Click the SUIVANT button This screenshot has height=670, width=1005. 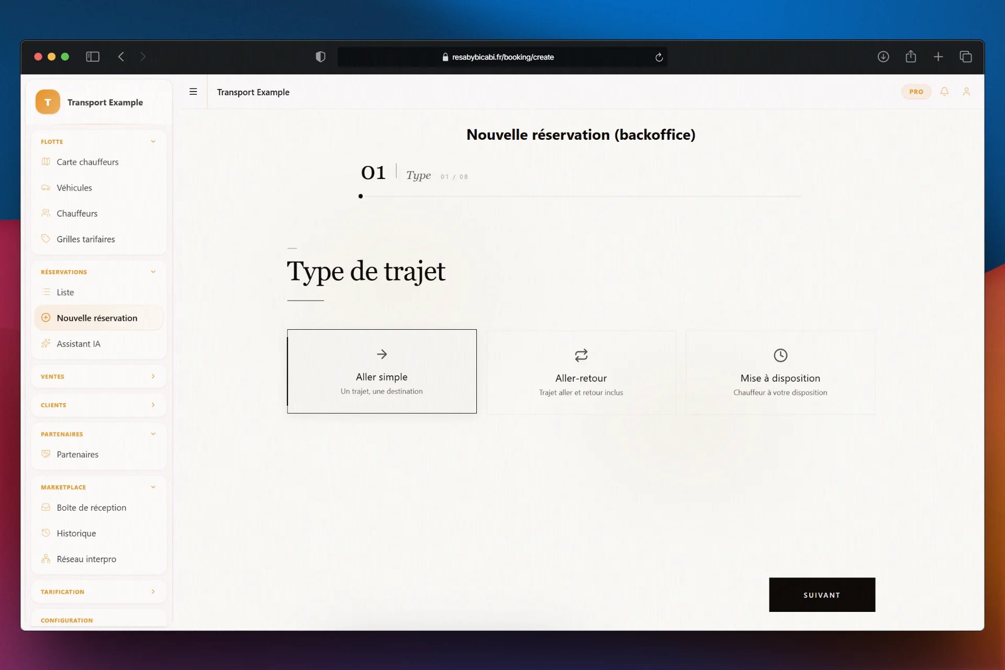click(822, 595)
